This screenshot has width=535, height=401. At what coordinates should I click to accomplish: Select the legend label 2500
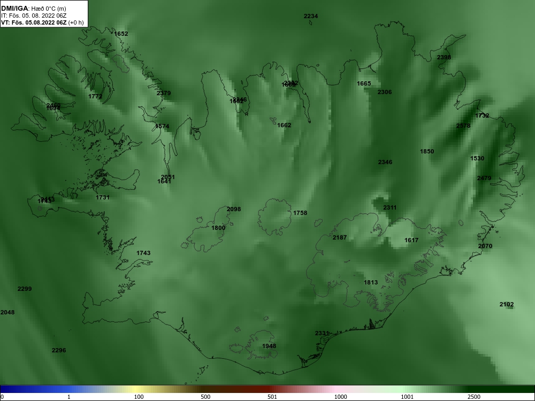click(474, 397)
